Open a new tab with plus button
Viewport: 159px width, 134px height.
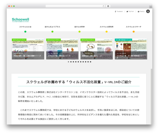coord(151,7)
